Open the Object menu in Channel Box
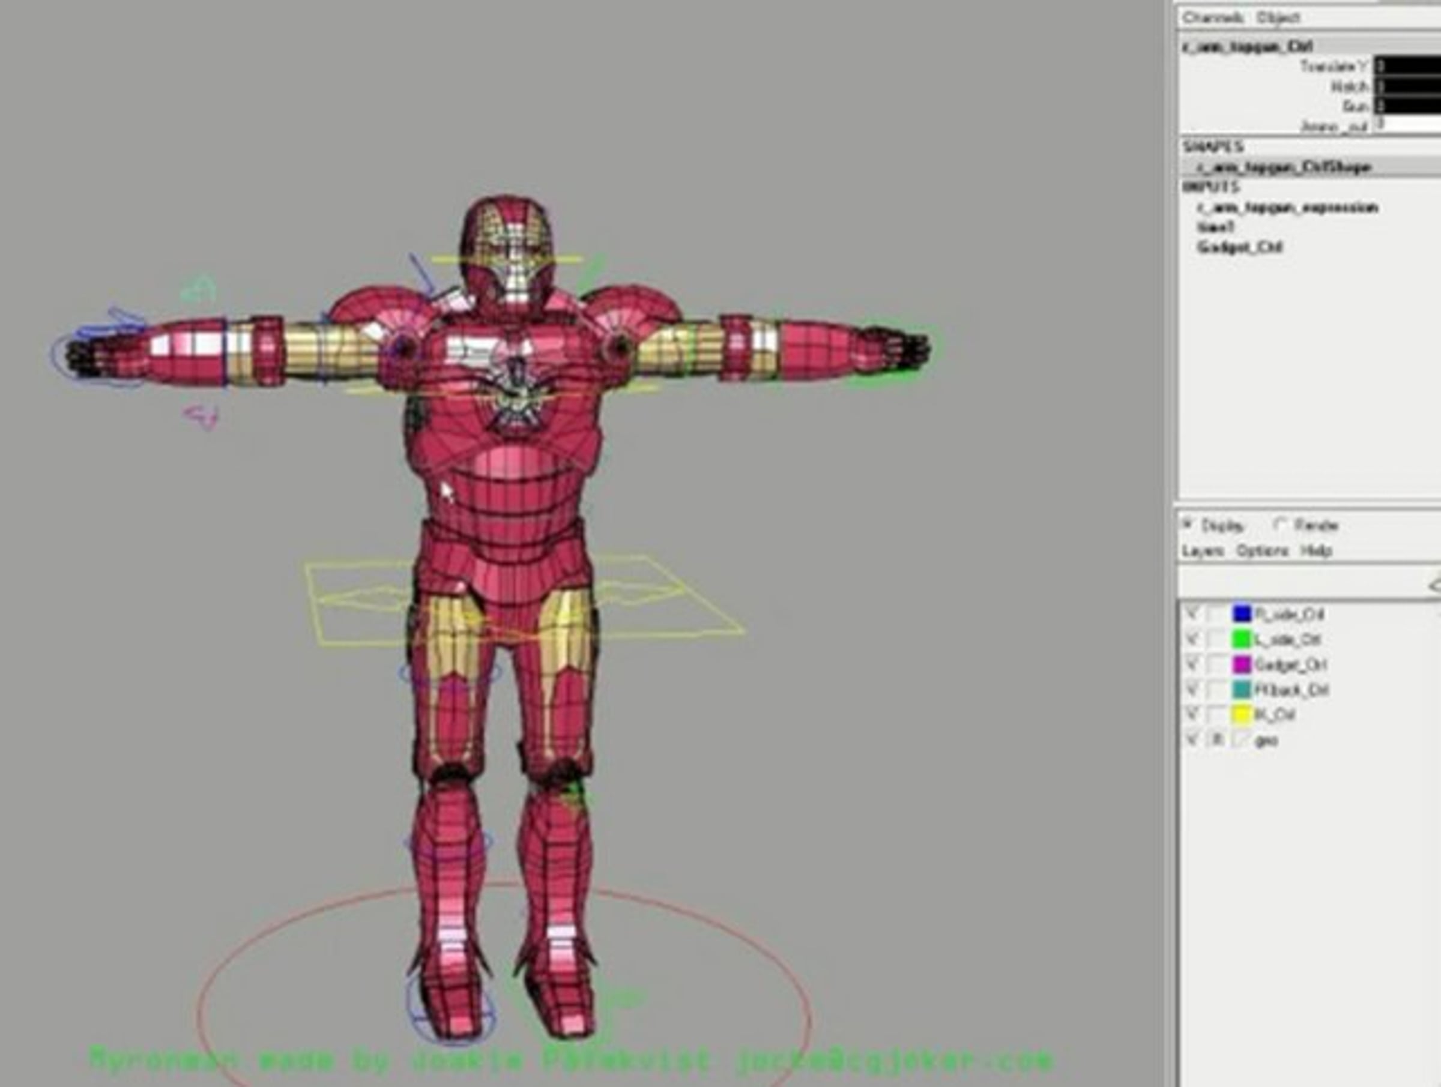1441x1087 pixels. point(1278,17)
